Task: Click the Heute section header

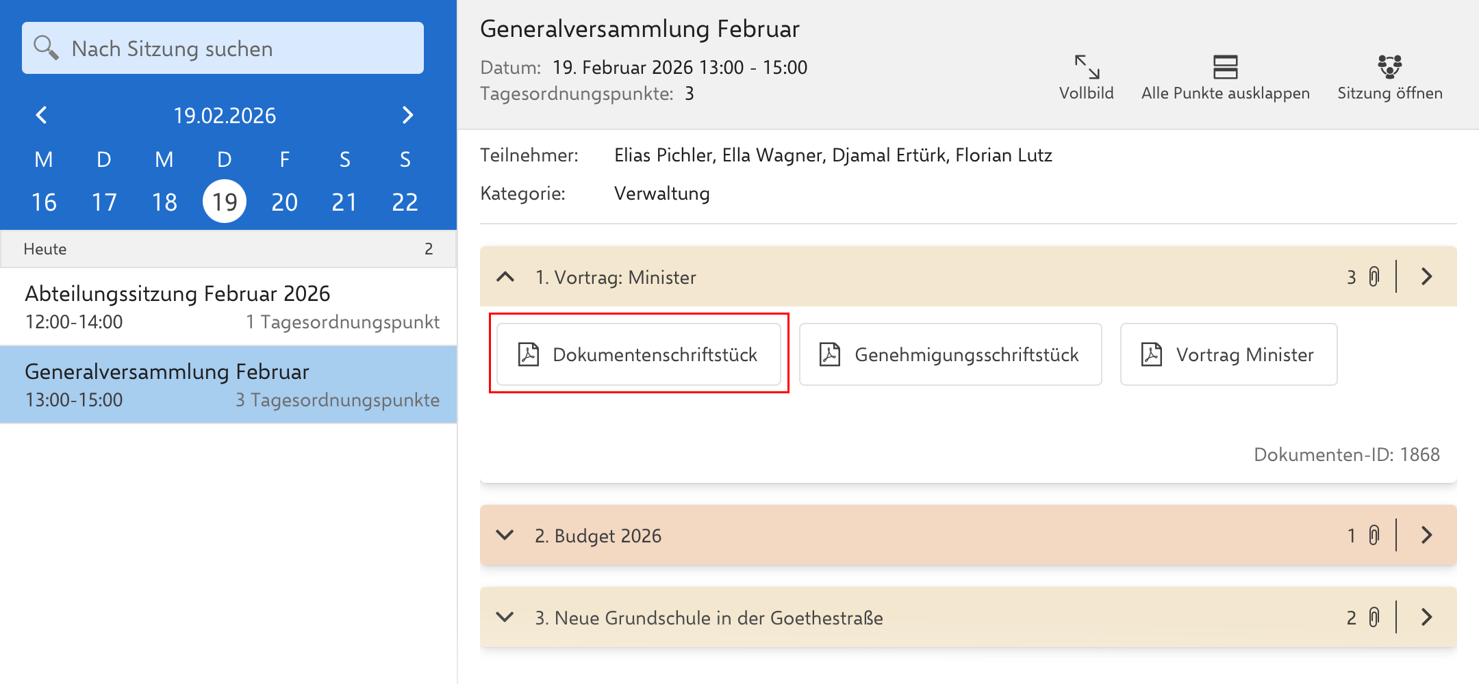Action: [229, 249]
